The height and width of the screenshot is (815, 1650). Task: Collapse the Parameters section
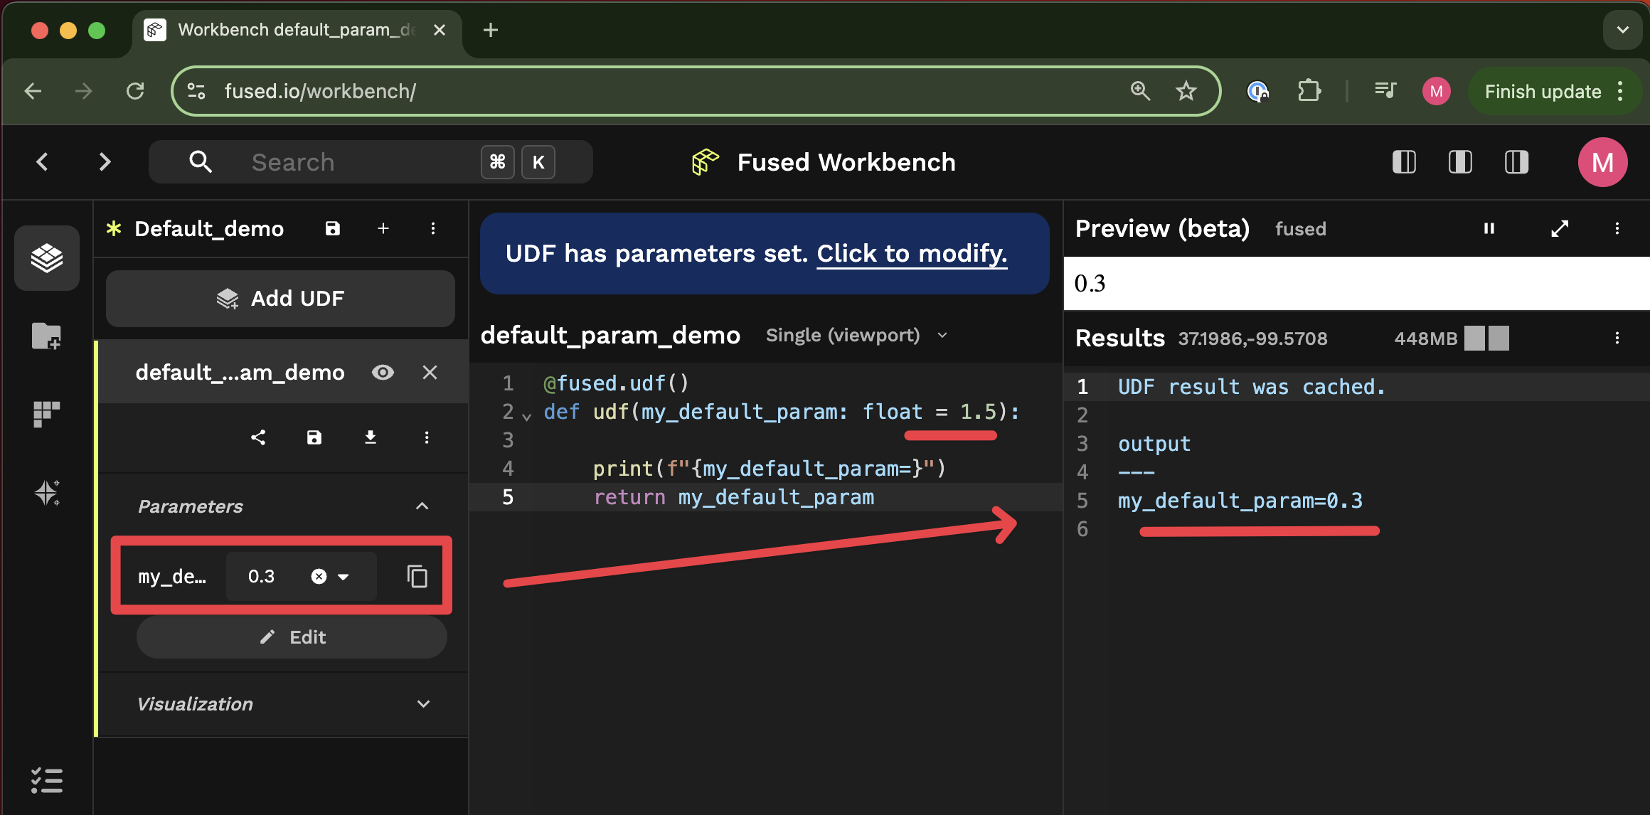coord(422,506)
